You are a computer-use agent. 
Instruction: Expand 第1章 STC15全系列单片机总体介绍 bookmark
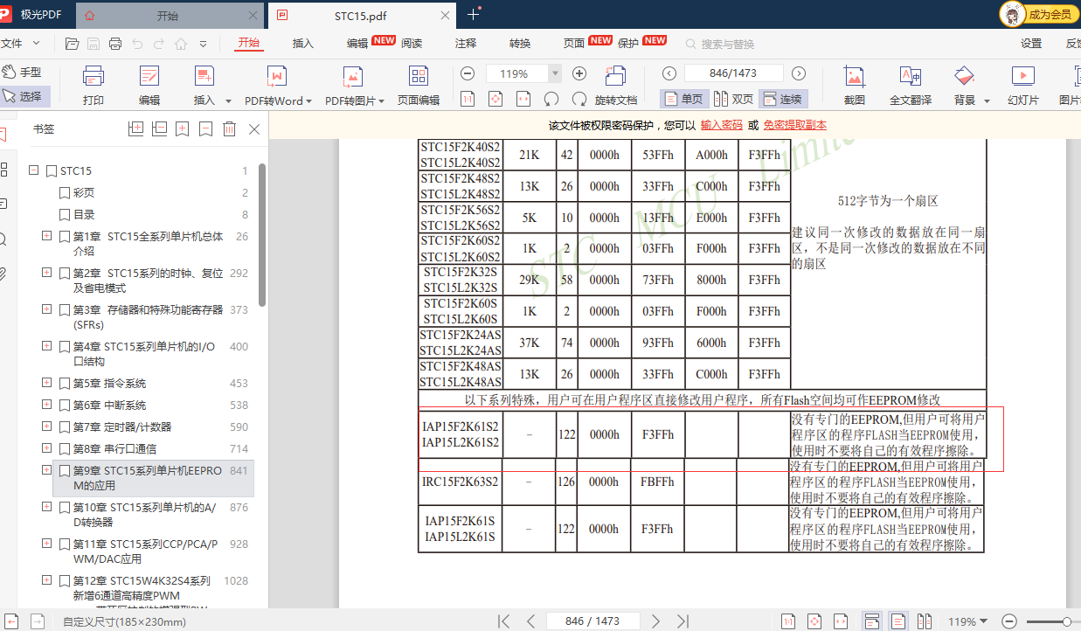[46, 236]
